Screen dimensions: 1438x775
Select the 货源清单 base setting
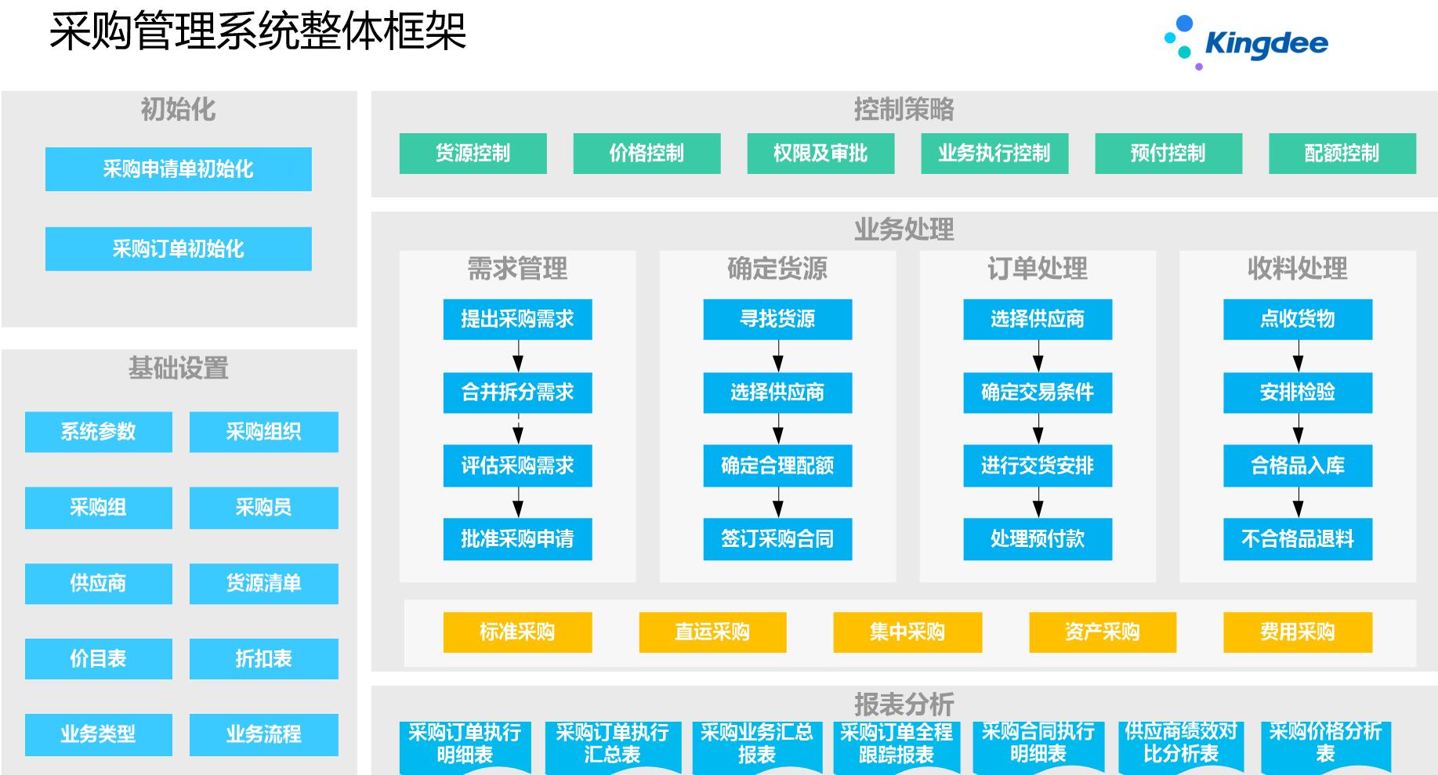pyautogui.click(x=263, y=583)
